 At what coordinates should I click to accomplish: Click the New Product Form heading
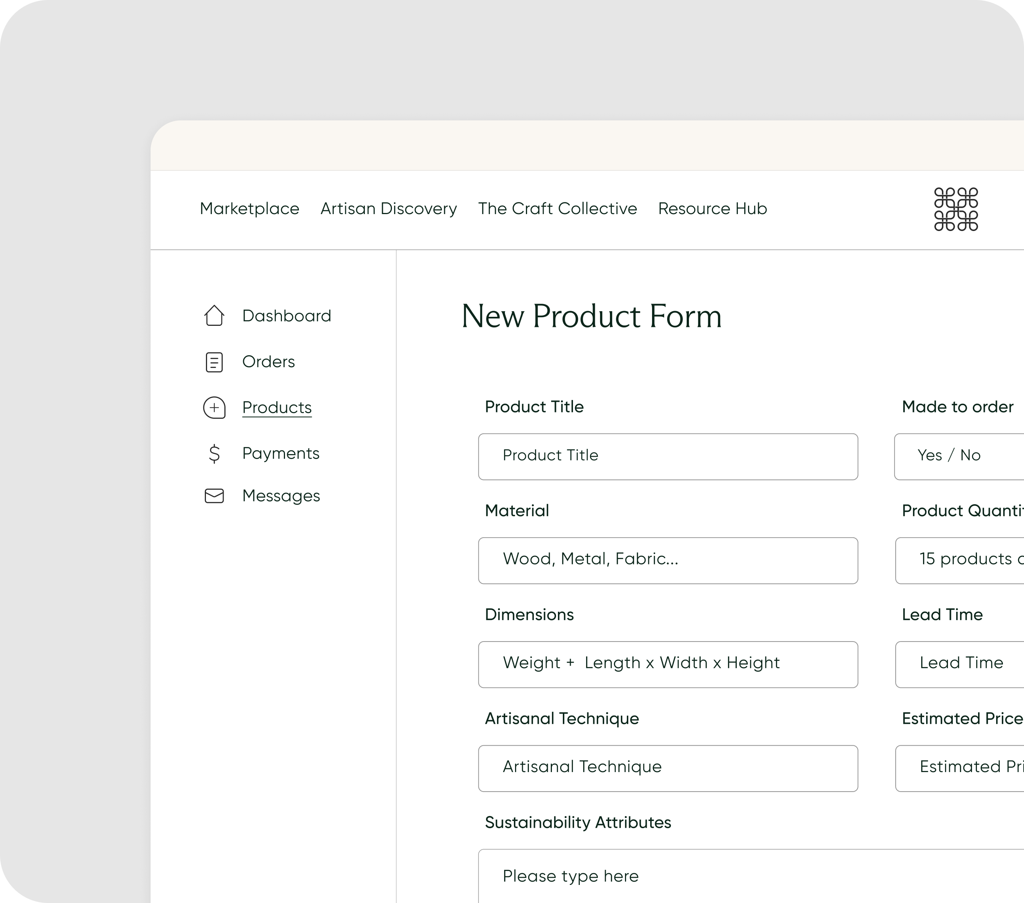click(591, 316)
